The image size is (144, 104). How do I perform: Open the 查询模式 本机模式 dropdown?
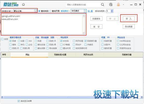coord(79,11)
